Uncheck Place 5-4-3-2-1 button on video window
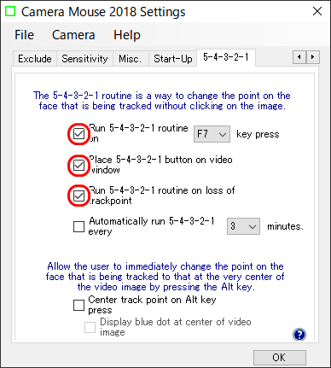The height and width of the screenshot is (368, 331). [78, 165]
